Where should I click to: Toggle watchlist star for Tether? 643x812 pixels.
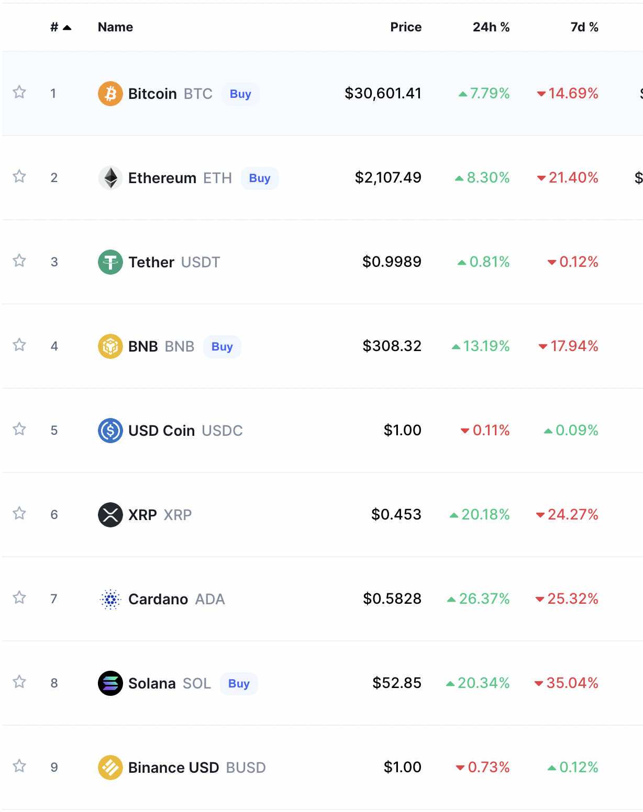pyautogui.click(x=19, y=261)
